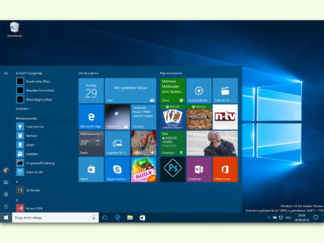Click the DEU input language indicator

[288, 218]
